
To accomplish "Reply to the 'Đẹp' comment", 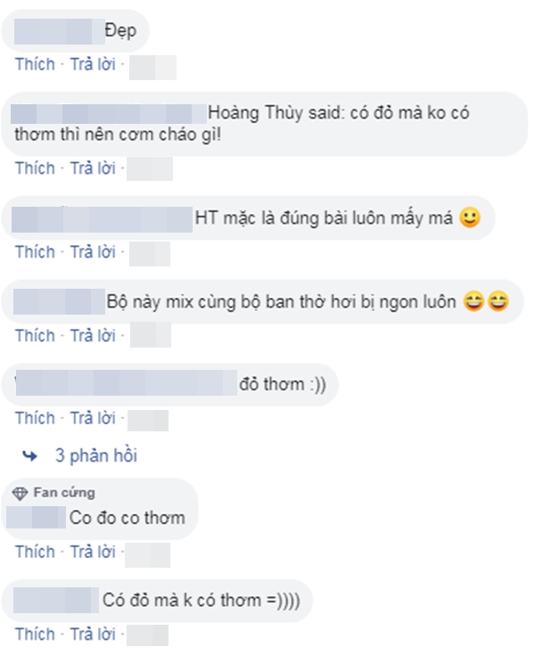I will coord(94,64).
